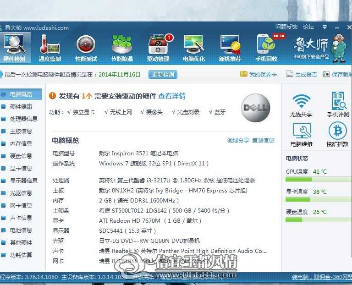
Task: Click the 我的保养卡 link
Action: pyautogui.click(x=263, y=74)
